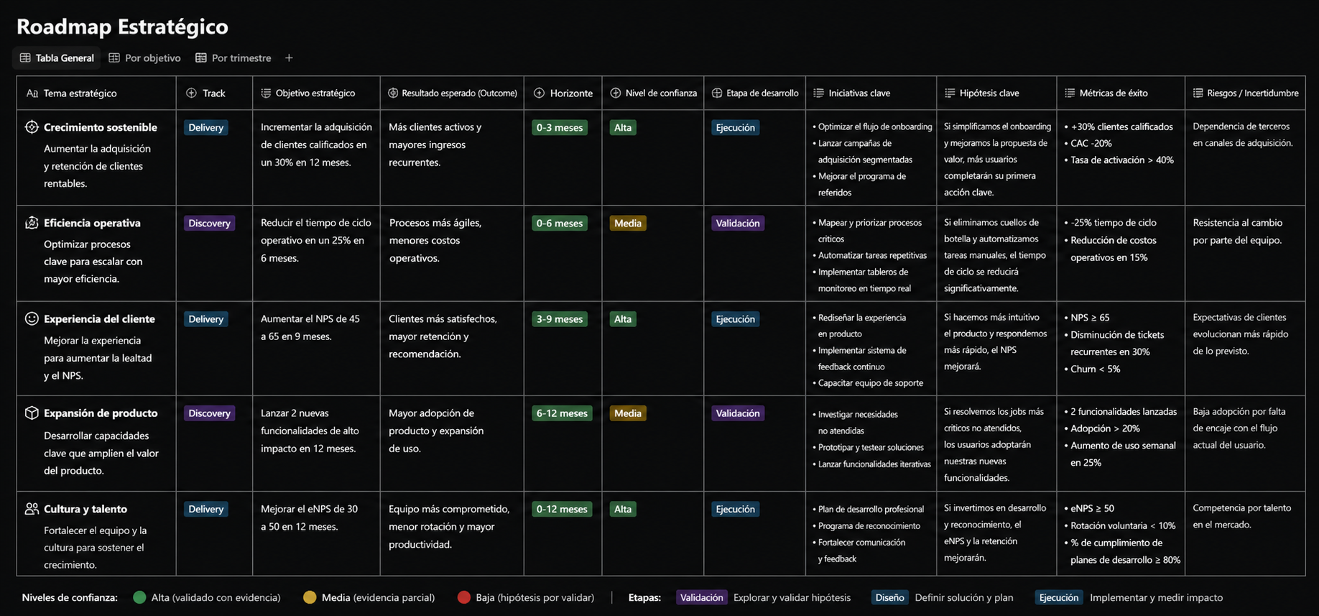The image size is (1319, 616).
Task: Open the Iniciativas clave column header
Action: tap(871, 93)
